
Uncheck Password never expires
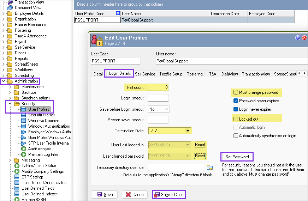[236, 101]
